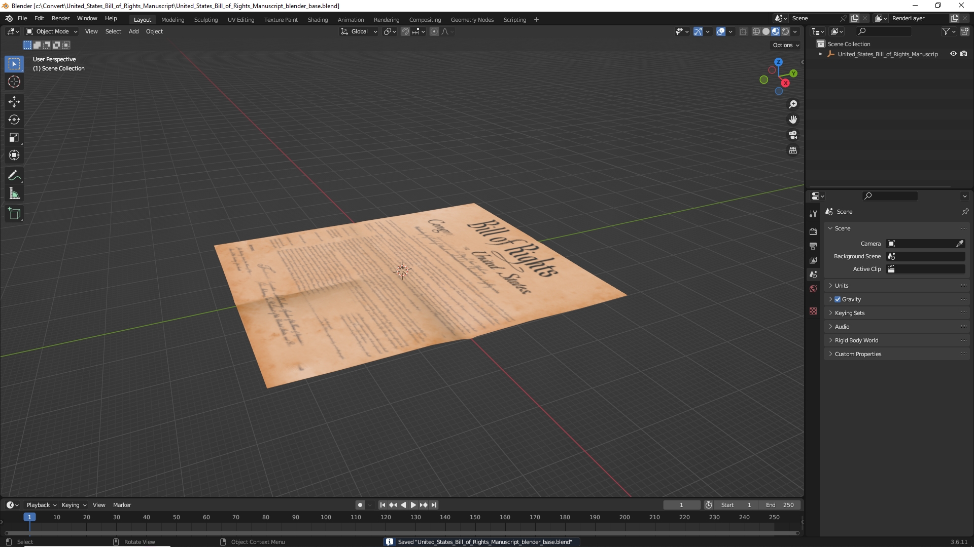
Task: Click the viewport Z axis gizmo
Action: pos(778,62)
